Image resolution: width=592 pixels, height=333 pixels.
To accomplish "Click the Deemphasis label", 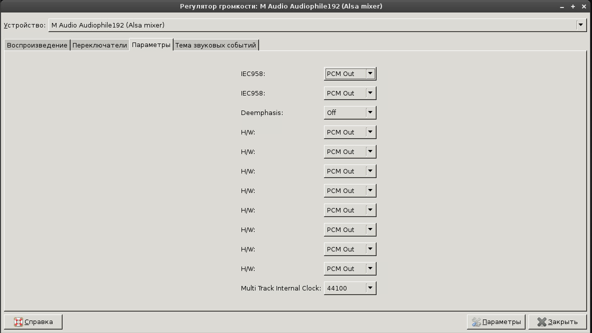I will pos(262,113).
